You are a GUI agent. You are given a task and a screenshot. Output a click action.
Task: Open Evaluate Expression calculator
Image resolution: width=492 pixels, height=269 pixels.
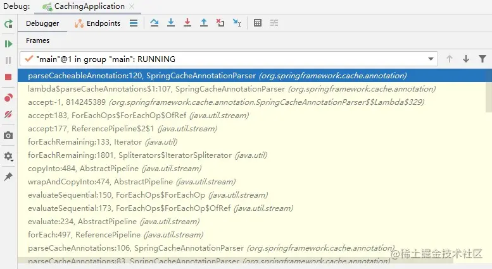[x=258, y=23]
